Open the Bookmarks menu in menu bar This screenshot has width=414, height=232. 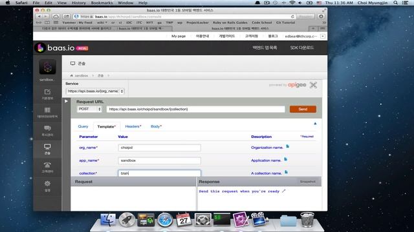pyautogui.click(x=102, y=3)
